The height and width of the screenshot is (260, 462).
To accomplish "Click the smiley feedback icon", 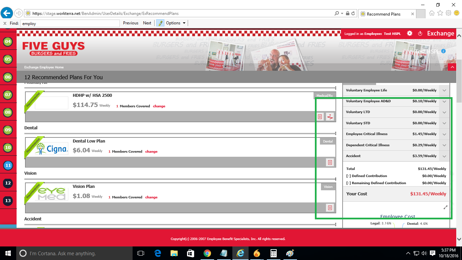I will [x=457, y=13].
